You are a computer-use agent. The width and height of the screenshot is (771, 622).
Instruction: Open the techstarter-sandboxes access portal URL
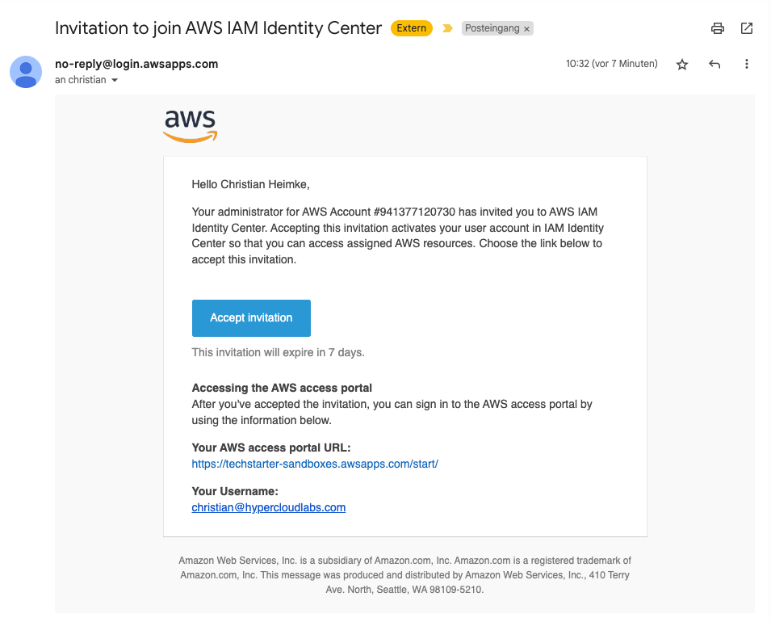[x=315, y=464]
